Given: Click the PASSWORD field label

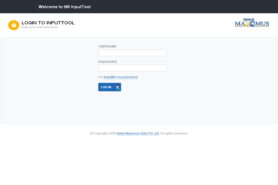Looking at the screenshot, I should pos(108,62).
